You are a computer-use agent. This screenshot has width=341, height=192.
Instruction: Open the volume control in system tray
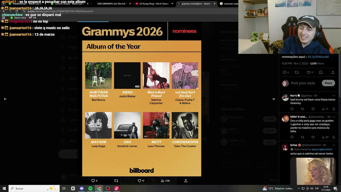pos(311,189)
